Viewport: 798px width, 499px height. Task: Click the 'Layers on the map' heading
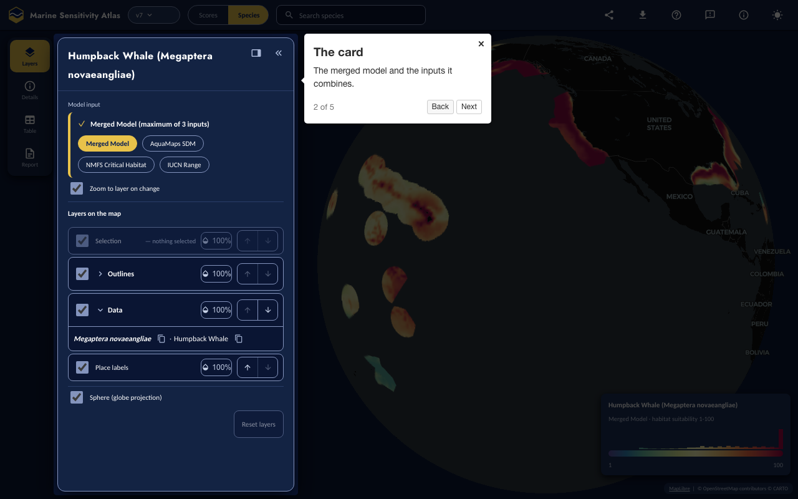(94, 213)
